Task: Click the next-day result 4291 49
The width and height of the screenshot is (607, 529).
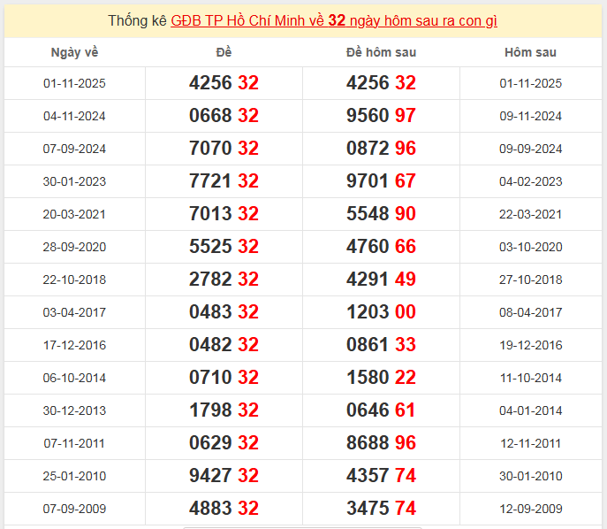Action: click(x=381, y=280)
